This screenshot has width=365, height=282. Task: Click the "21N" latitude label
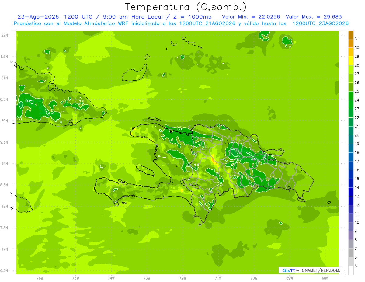click(x=5, y=78)
